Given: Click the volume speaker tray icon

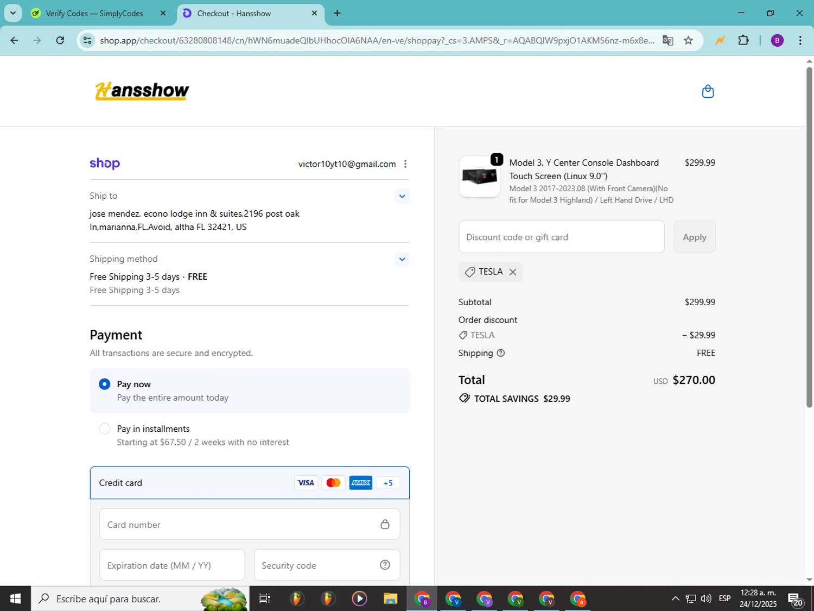Looking at the screenshot, I should click(706, 599).
